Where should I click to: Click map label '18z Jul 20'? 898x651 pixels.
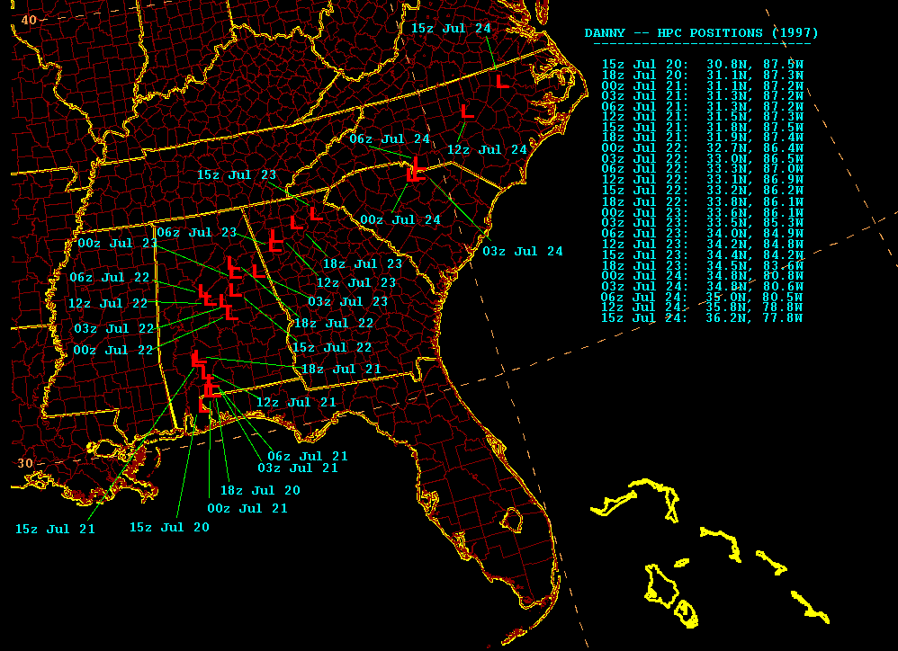tap(260, 490)
